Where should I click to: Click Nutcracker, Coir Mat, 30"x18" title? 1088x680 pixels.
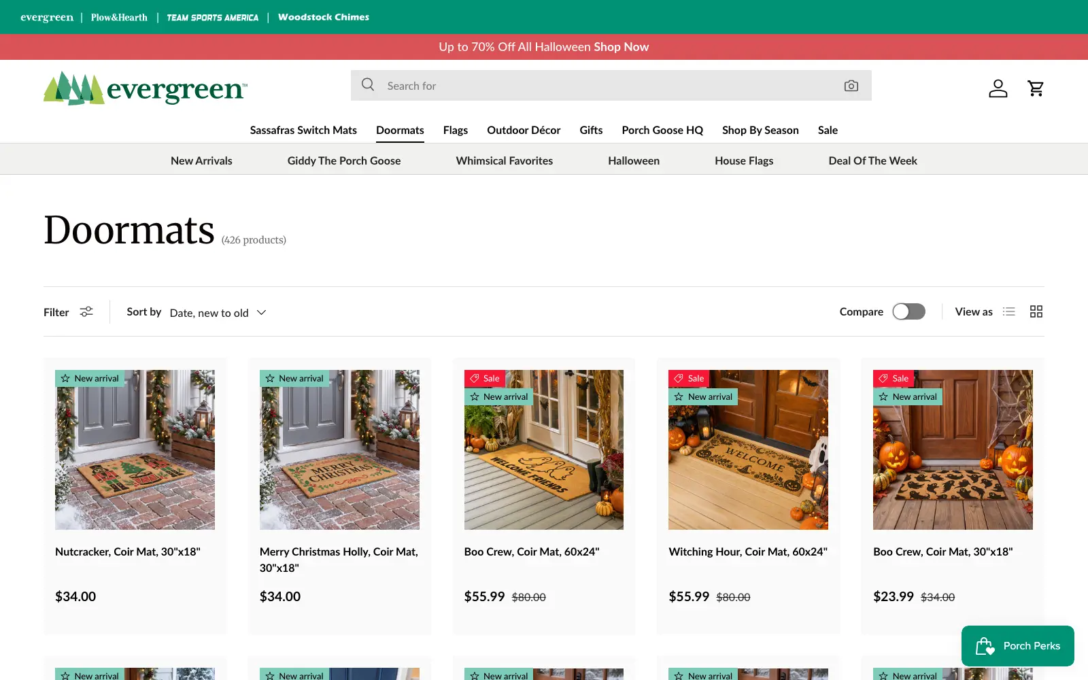click(x=128, y=551)
